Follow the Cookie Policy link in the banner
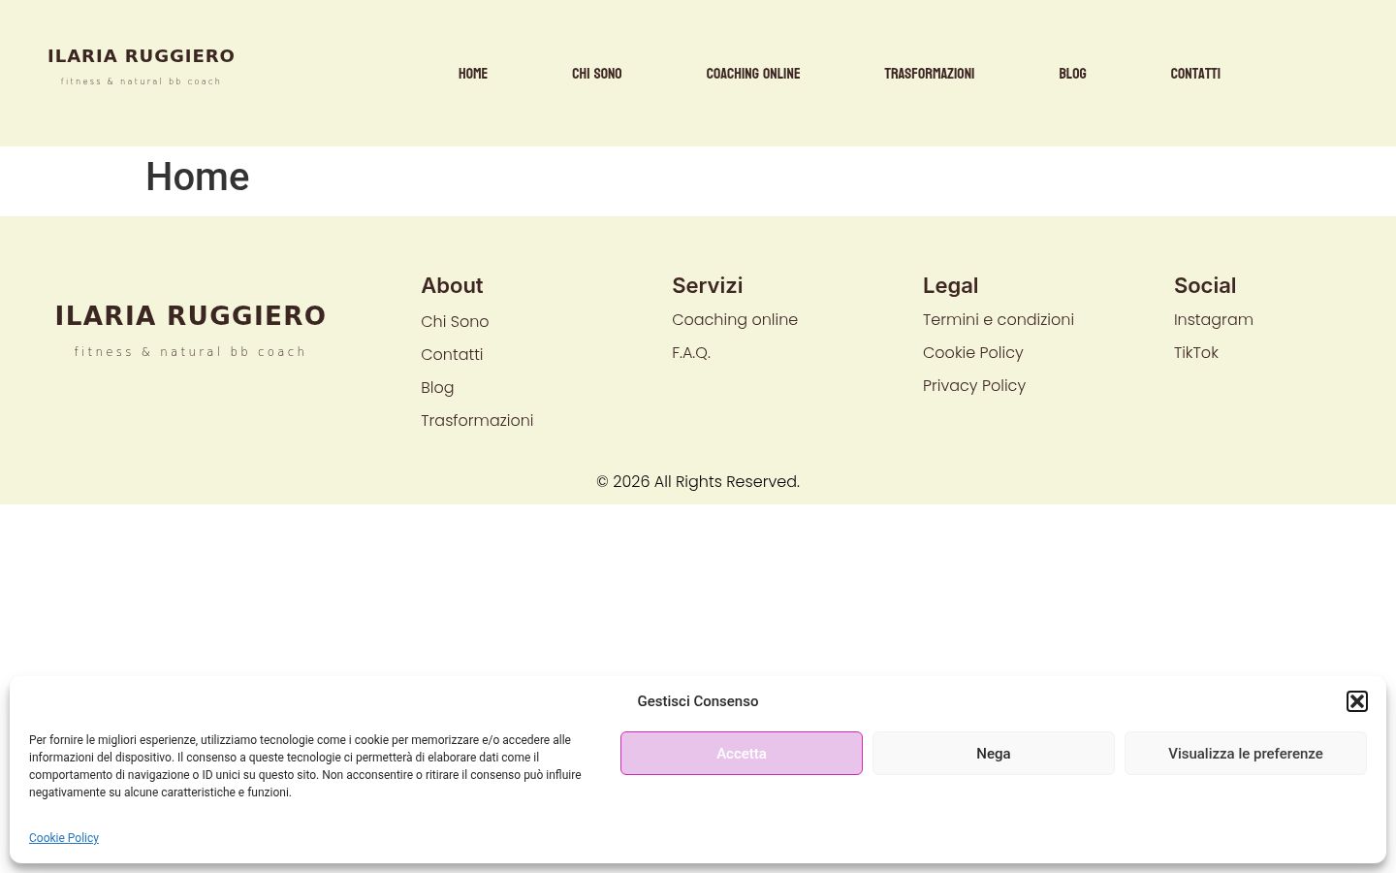Screen dimensions: 1396x873 click(64, 838)
